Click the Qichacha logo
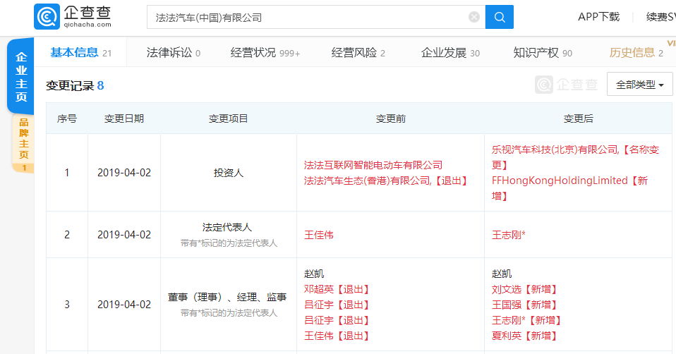Image resolution: width=676 pixels, height=354 pixels. click(73, 17)
